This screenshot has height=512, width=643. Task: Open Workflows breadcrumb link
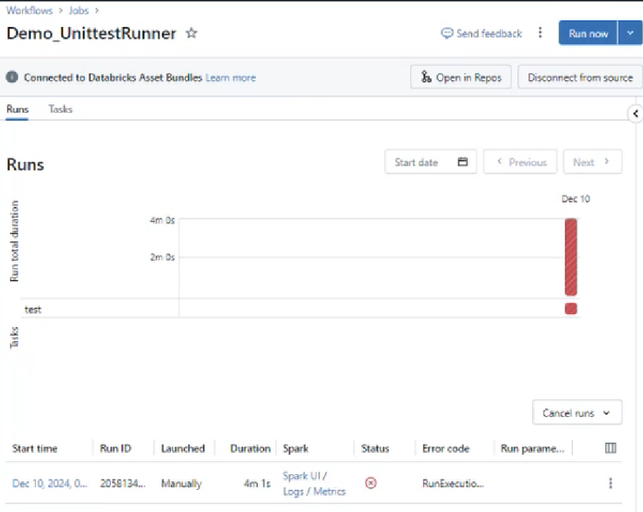tap(29, 11)
